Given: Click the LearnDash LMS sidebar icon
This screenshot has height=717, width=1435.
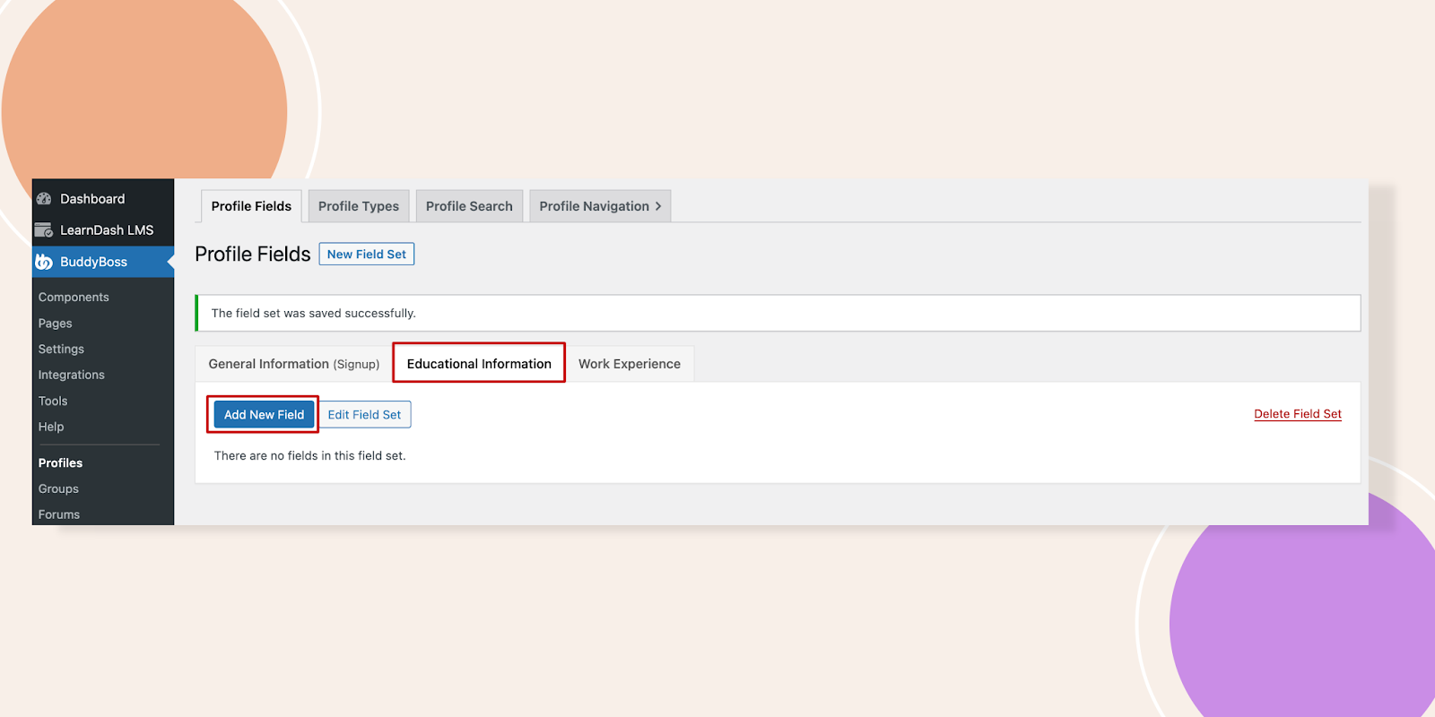Looking at the screenshot, I should (44, 230).
